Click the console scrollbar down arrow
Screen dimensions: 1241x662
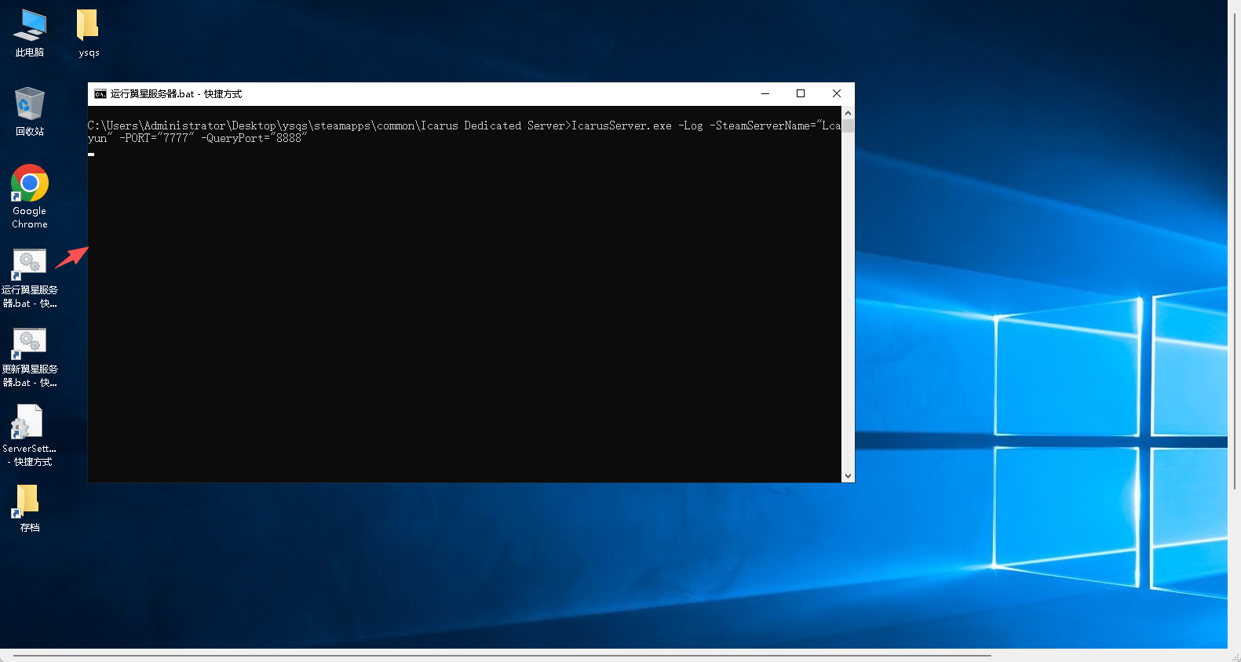point(848,475)
